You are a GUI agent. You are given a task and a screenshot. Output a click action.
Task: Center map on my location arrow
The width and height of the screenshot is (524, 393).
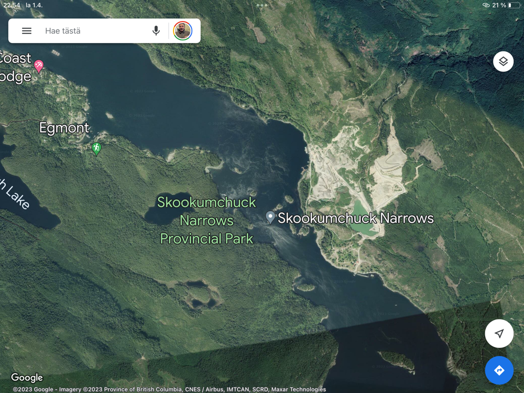(x=499, y=334)
